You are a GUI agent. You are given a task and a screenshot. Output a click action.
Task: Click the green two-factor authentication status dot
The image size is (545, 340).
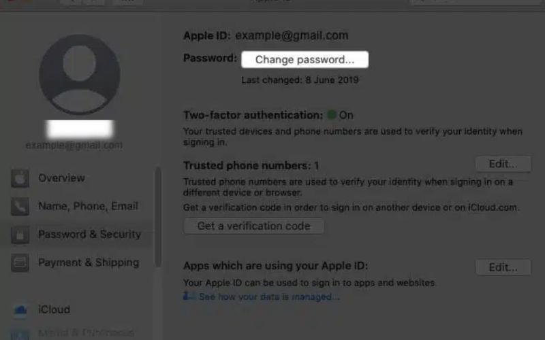[332, 115]
